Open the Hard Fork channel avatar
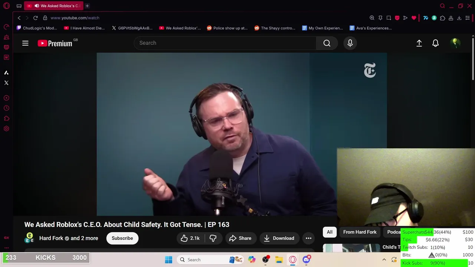Image resolution: width=475 pixels, height=267 pixels. click(x=29, y=238)
